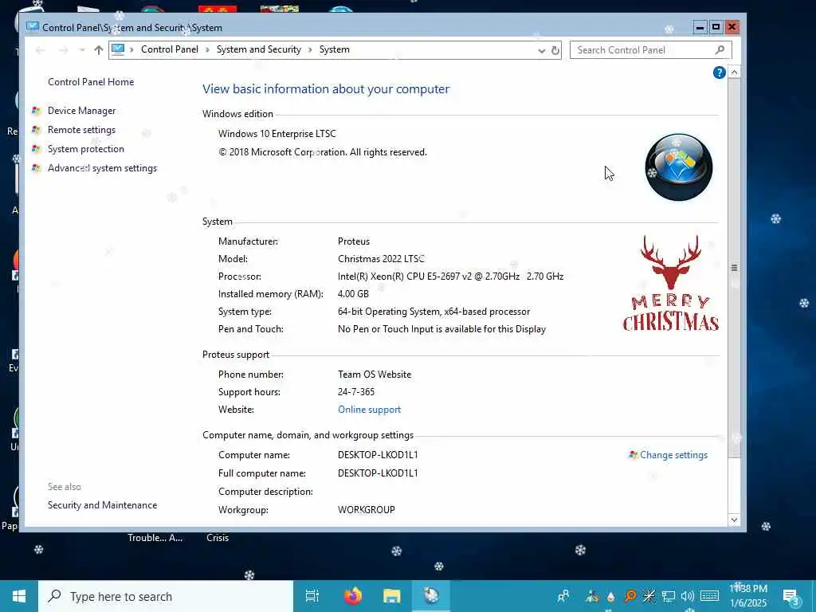Screen dimensions: 816x612
Task: Open the notification Action Center icon
Action: tap(791, 596)
